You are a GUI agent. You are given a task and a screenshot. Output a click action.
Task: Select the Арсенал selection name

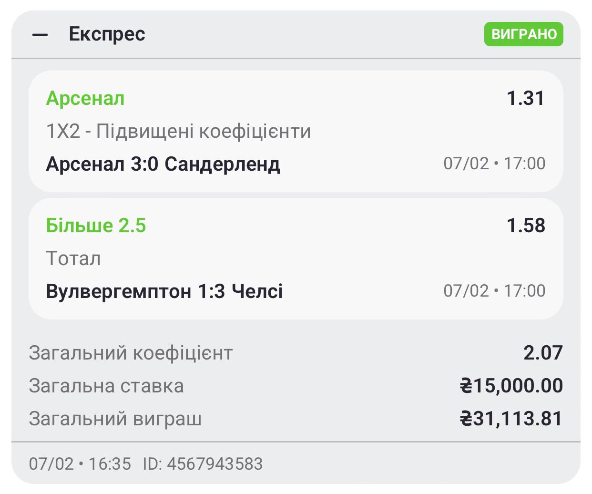click(85, 99)
